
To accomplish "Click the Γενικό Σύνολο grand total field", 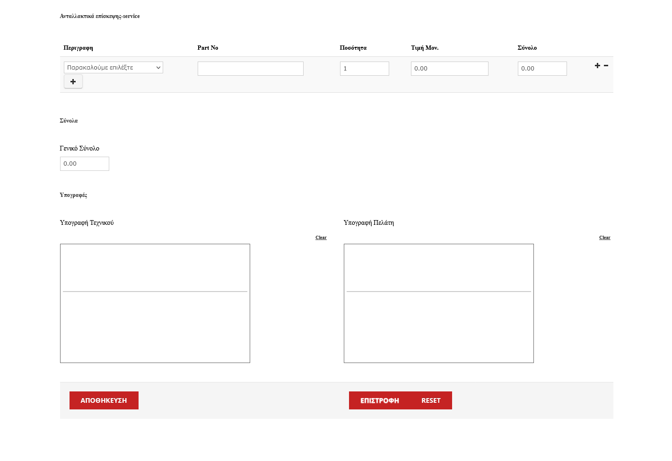I will tap(85, 164).
